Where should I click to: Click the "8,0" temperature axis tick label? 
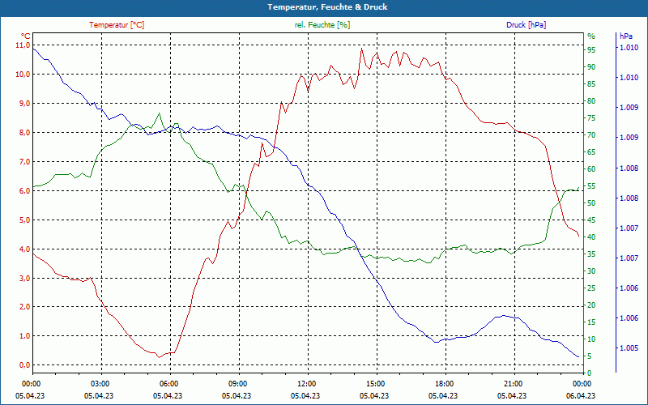click(24, 133)
